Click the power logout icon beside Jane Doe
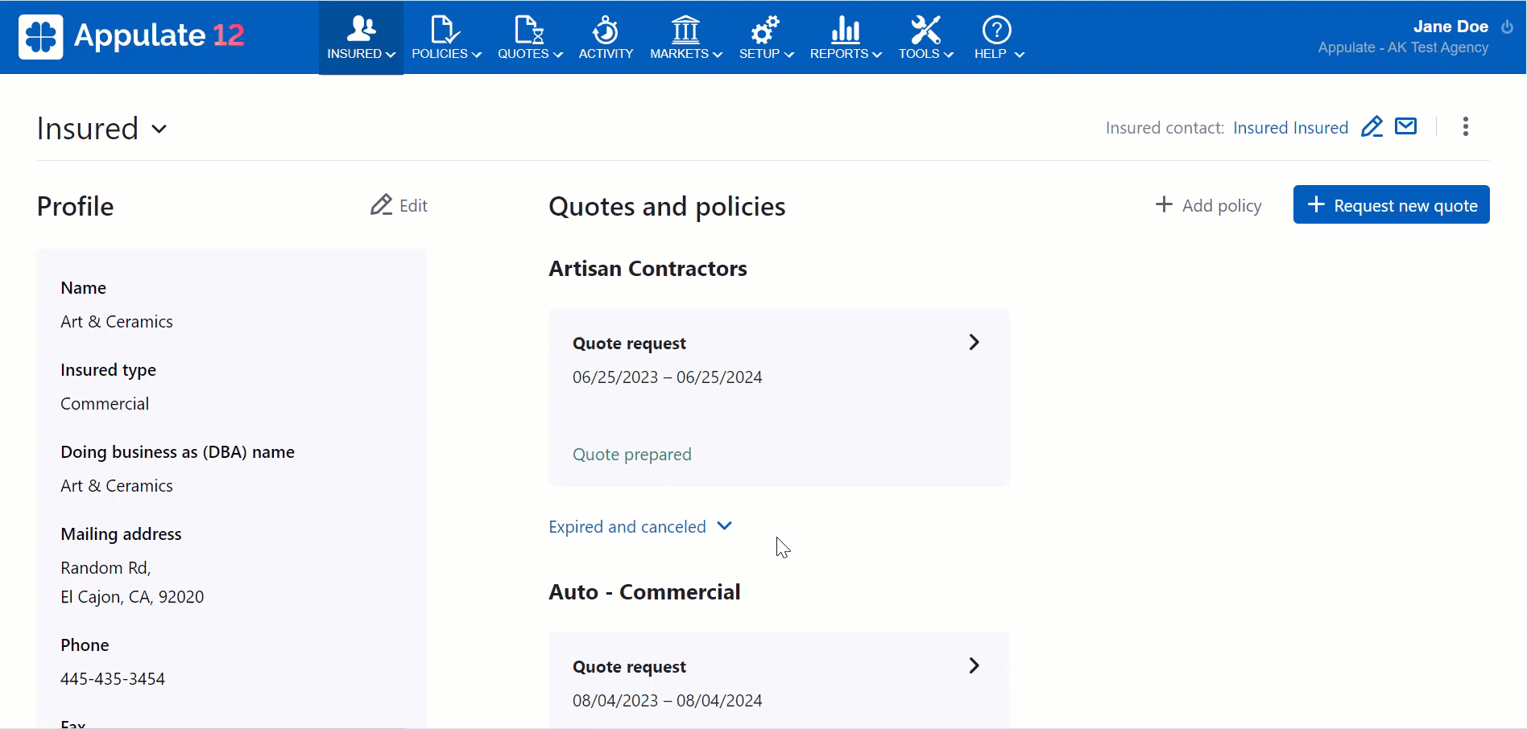Image resolution: width=1527 pixels, height=729 pixels. 1507,27
